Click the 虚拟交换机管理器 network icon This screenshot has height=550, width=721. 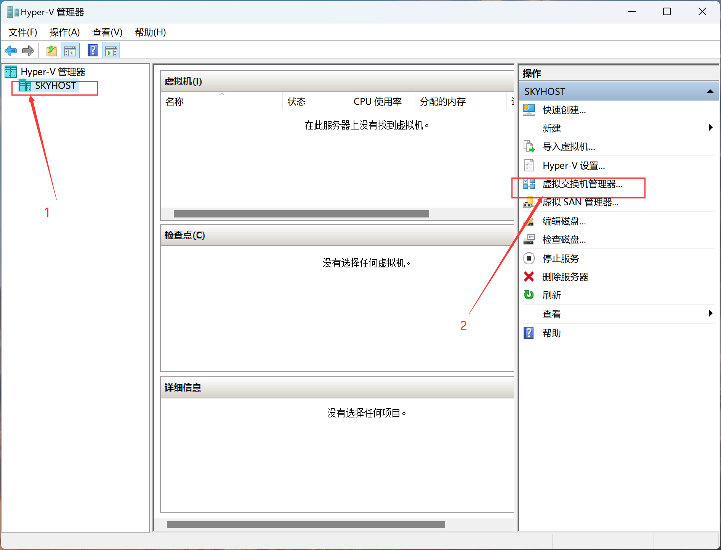[x=529, y=184]
